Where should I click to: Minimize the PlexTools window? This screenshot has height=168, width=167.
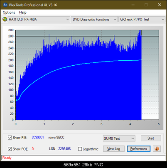click(133, 5)
